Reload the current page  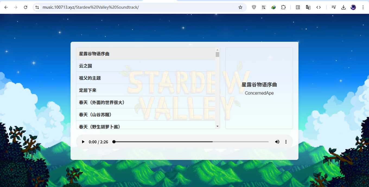pyautogui.click(x=26, y=7)
